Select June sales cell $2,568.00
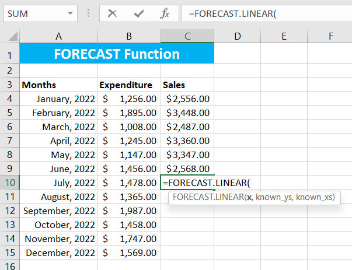This screenshot has height=270, width=352. coord(187,169)
